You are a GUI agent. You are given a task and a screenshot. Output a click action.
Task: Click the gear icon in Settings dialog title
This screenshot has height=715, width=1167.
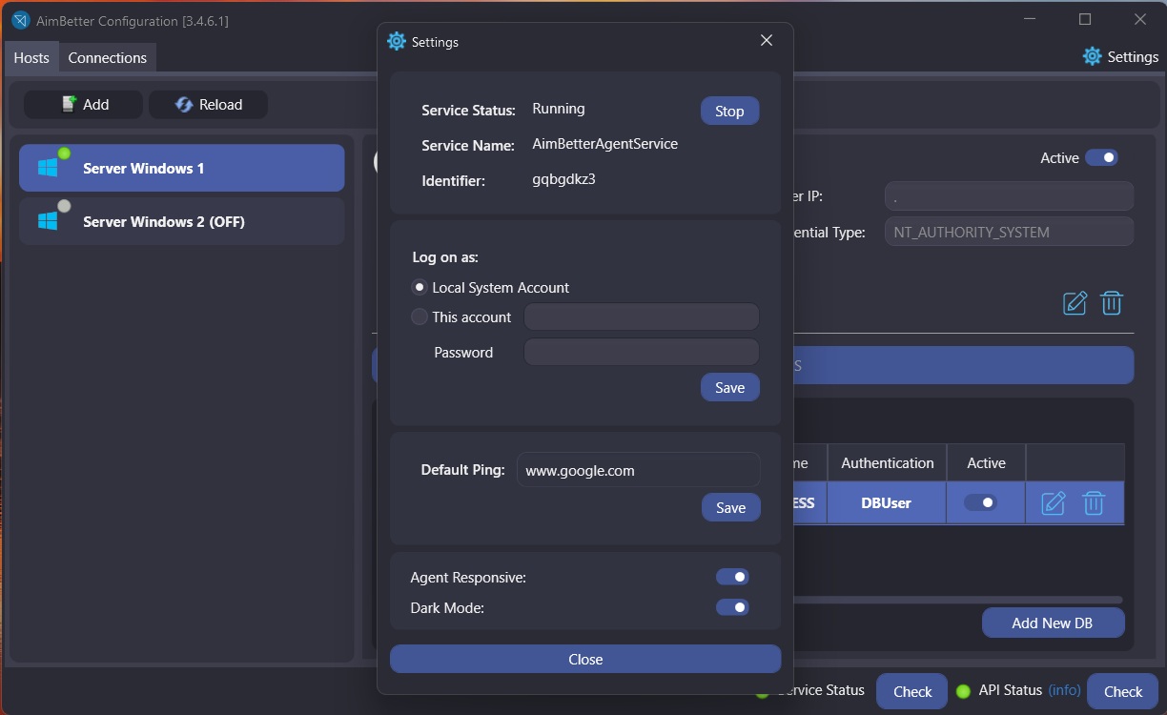pyautogui.click(x=397, y=41)
